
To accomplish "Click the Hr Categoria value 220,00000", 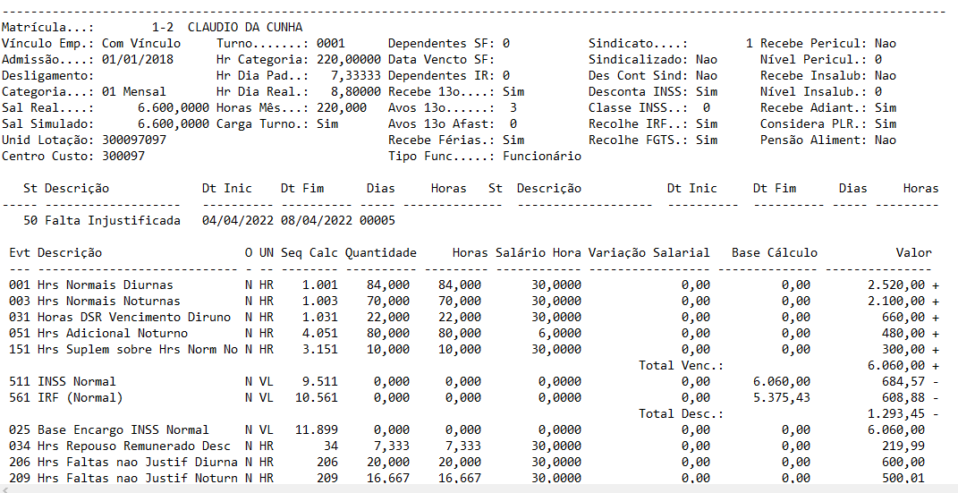I will 349,60.
